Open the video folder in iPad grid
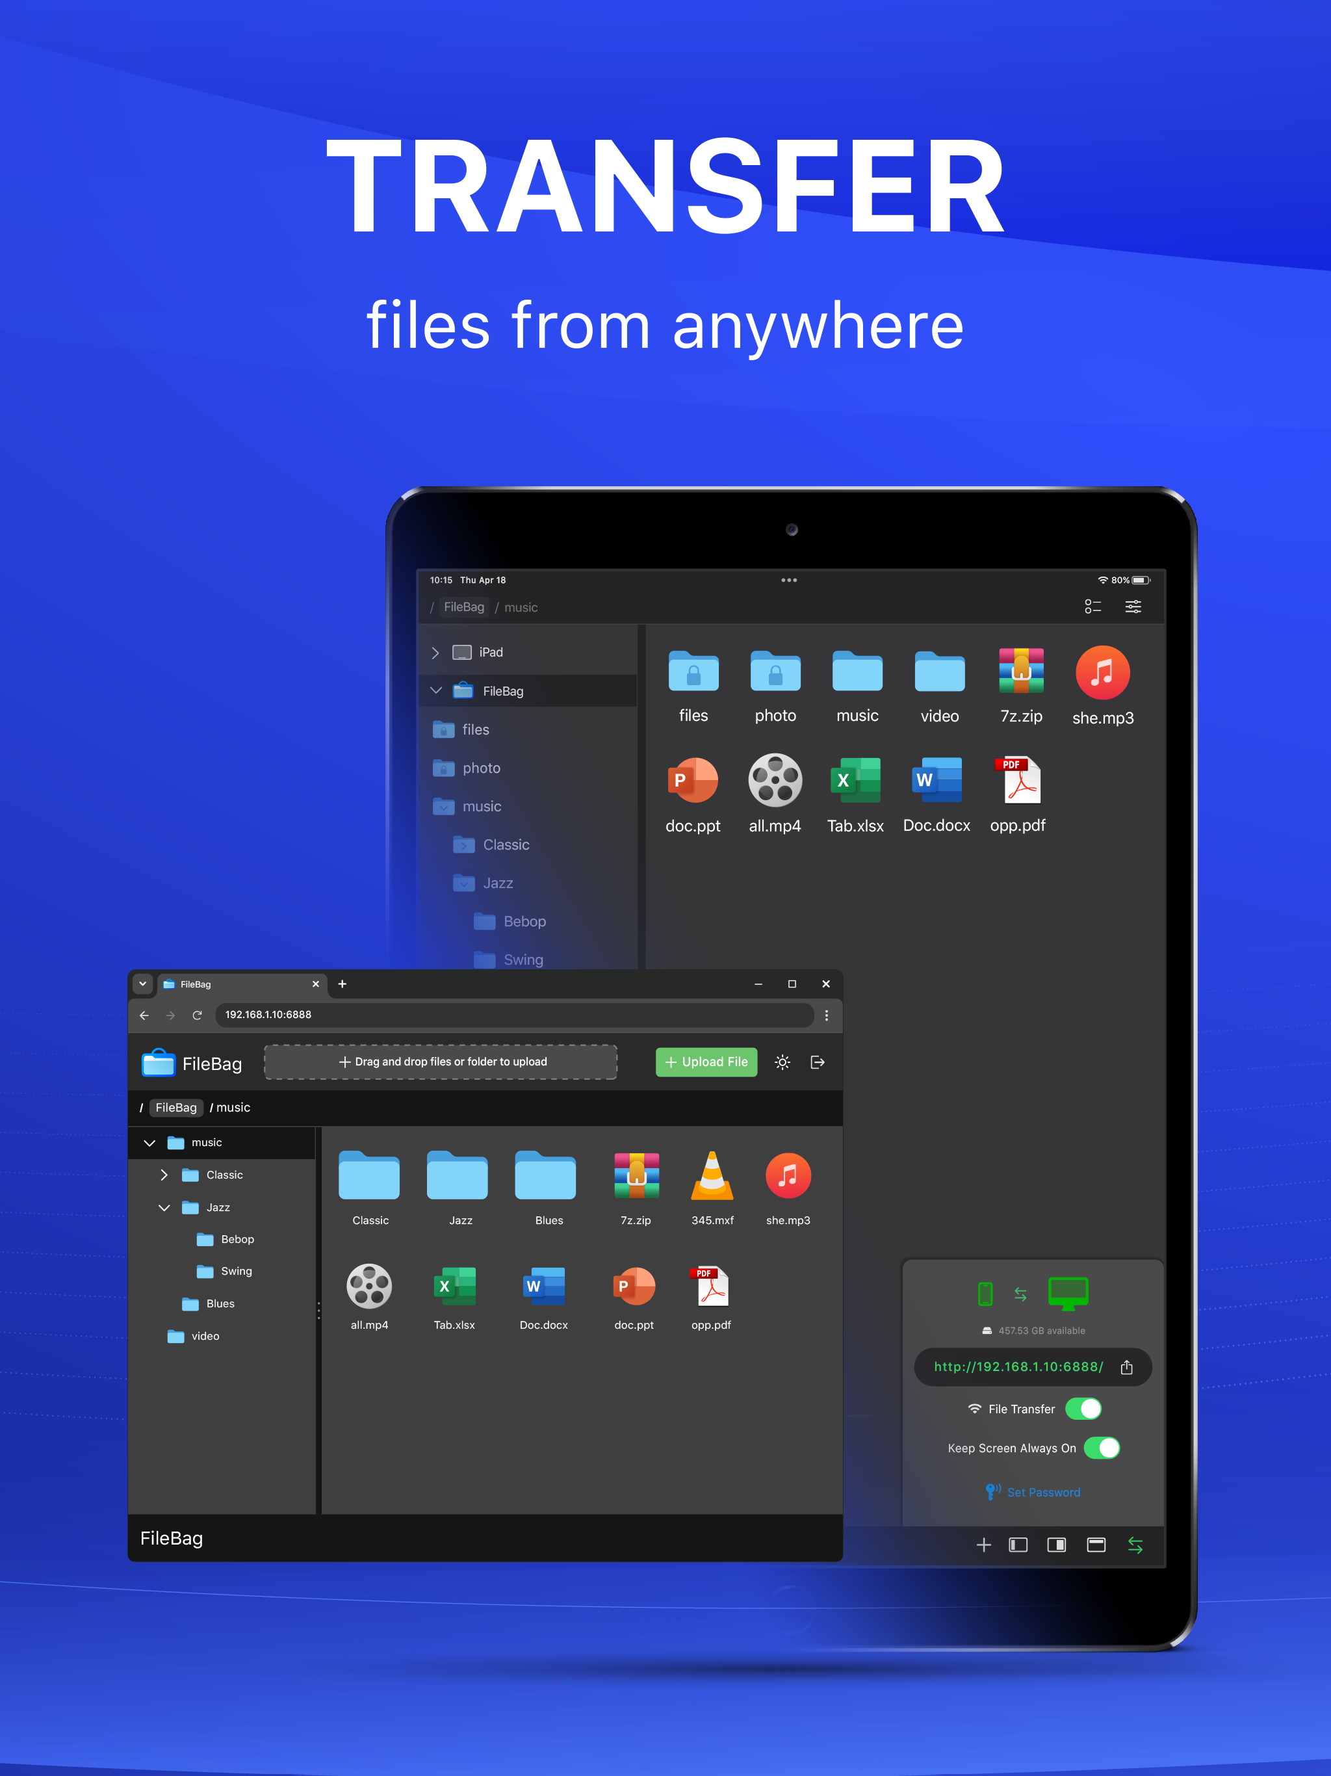 tap(939, 686)
